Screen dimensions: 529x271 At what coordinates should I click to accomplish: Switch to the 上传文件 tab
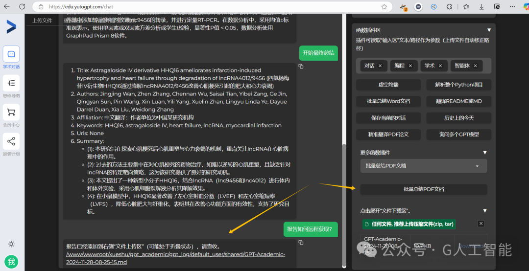coord(42,21)
